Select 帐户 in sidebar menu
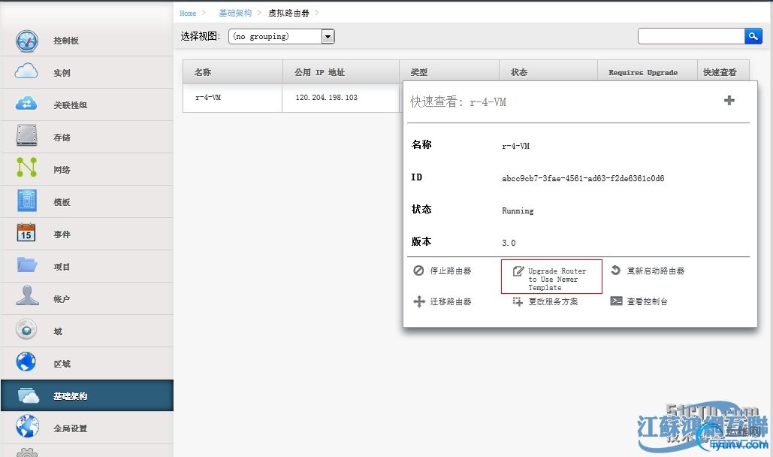Viewport: 773px width, 457px height. [87, 299]
